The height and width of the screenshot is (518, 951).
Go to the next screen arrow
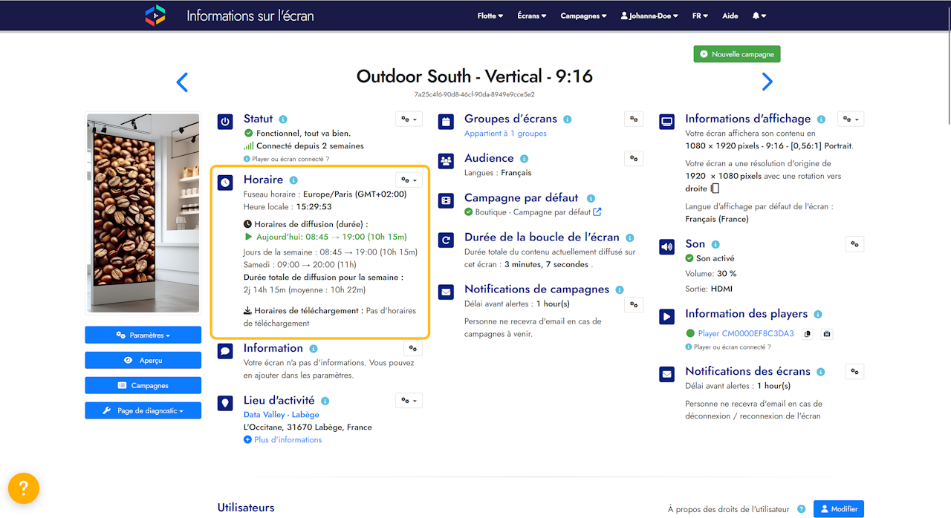(767, 82)
